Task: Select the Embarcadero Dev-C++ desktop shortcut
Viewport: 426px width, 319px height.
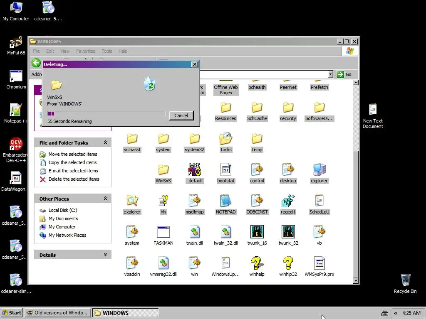Action: coord(15,150)
